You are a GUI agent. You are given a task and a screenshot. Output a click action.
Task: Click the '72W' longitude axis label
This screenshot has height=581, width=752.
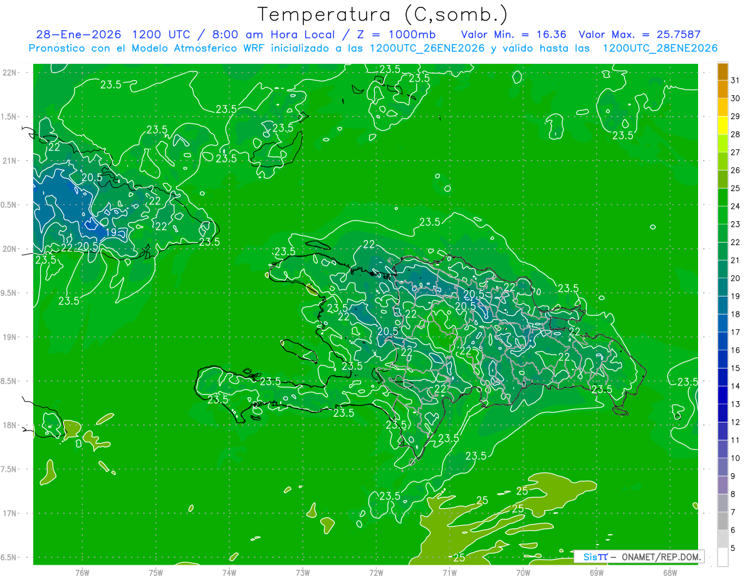376,572
